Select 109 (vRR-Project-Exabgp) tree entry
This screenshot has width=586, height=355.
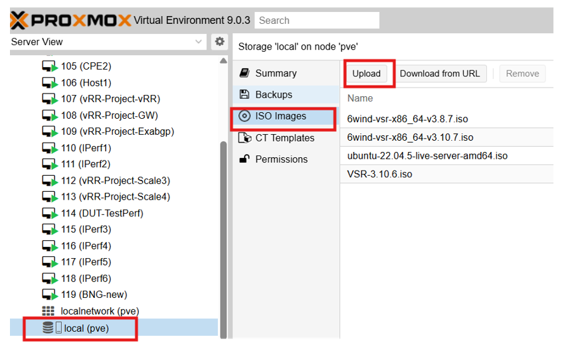click(118, 131)
